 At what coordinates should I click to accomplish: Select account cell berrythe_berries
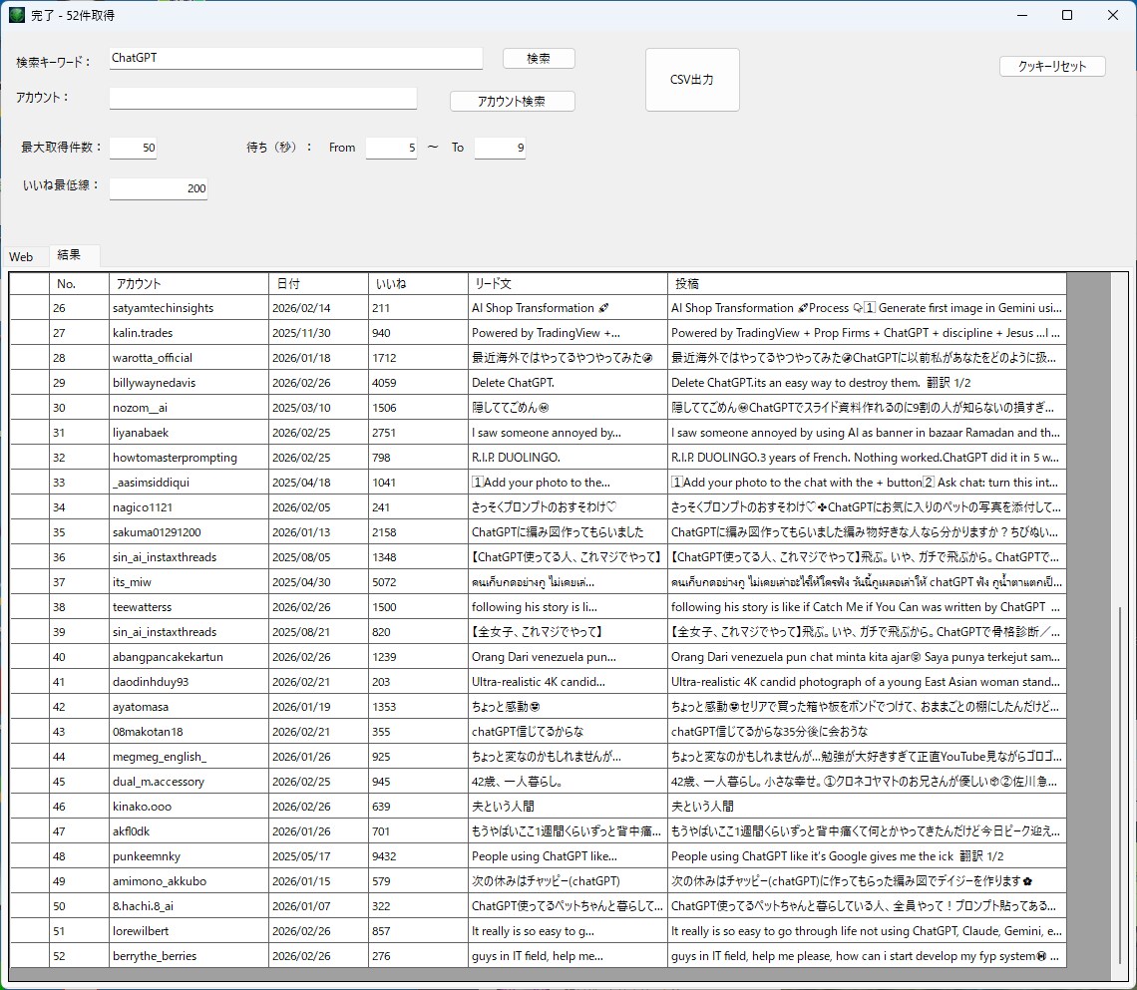pyautogui.click(x=189, y=956)
